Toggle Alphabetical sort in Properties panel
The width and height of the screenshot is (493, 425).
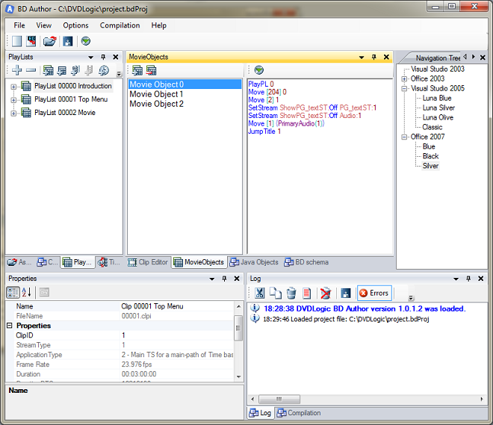26,292
